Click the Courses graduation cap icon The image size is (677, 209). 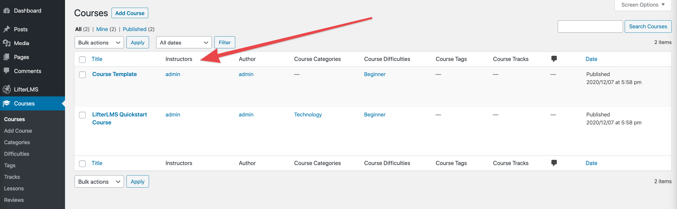7,104
